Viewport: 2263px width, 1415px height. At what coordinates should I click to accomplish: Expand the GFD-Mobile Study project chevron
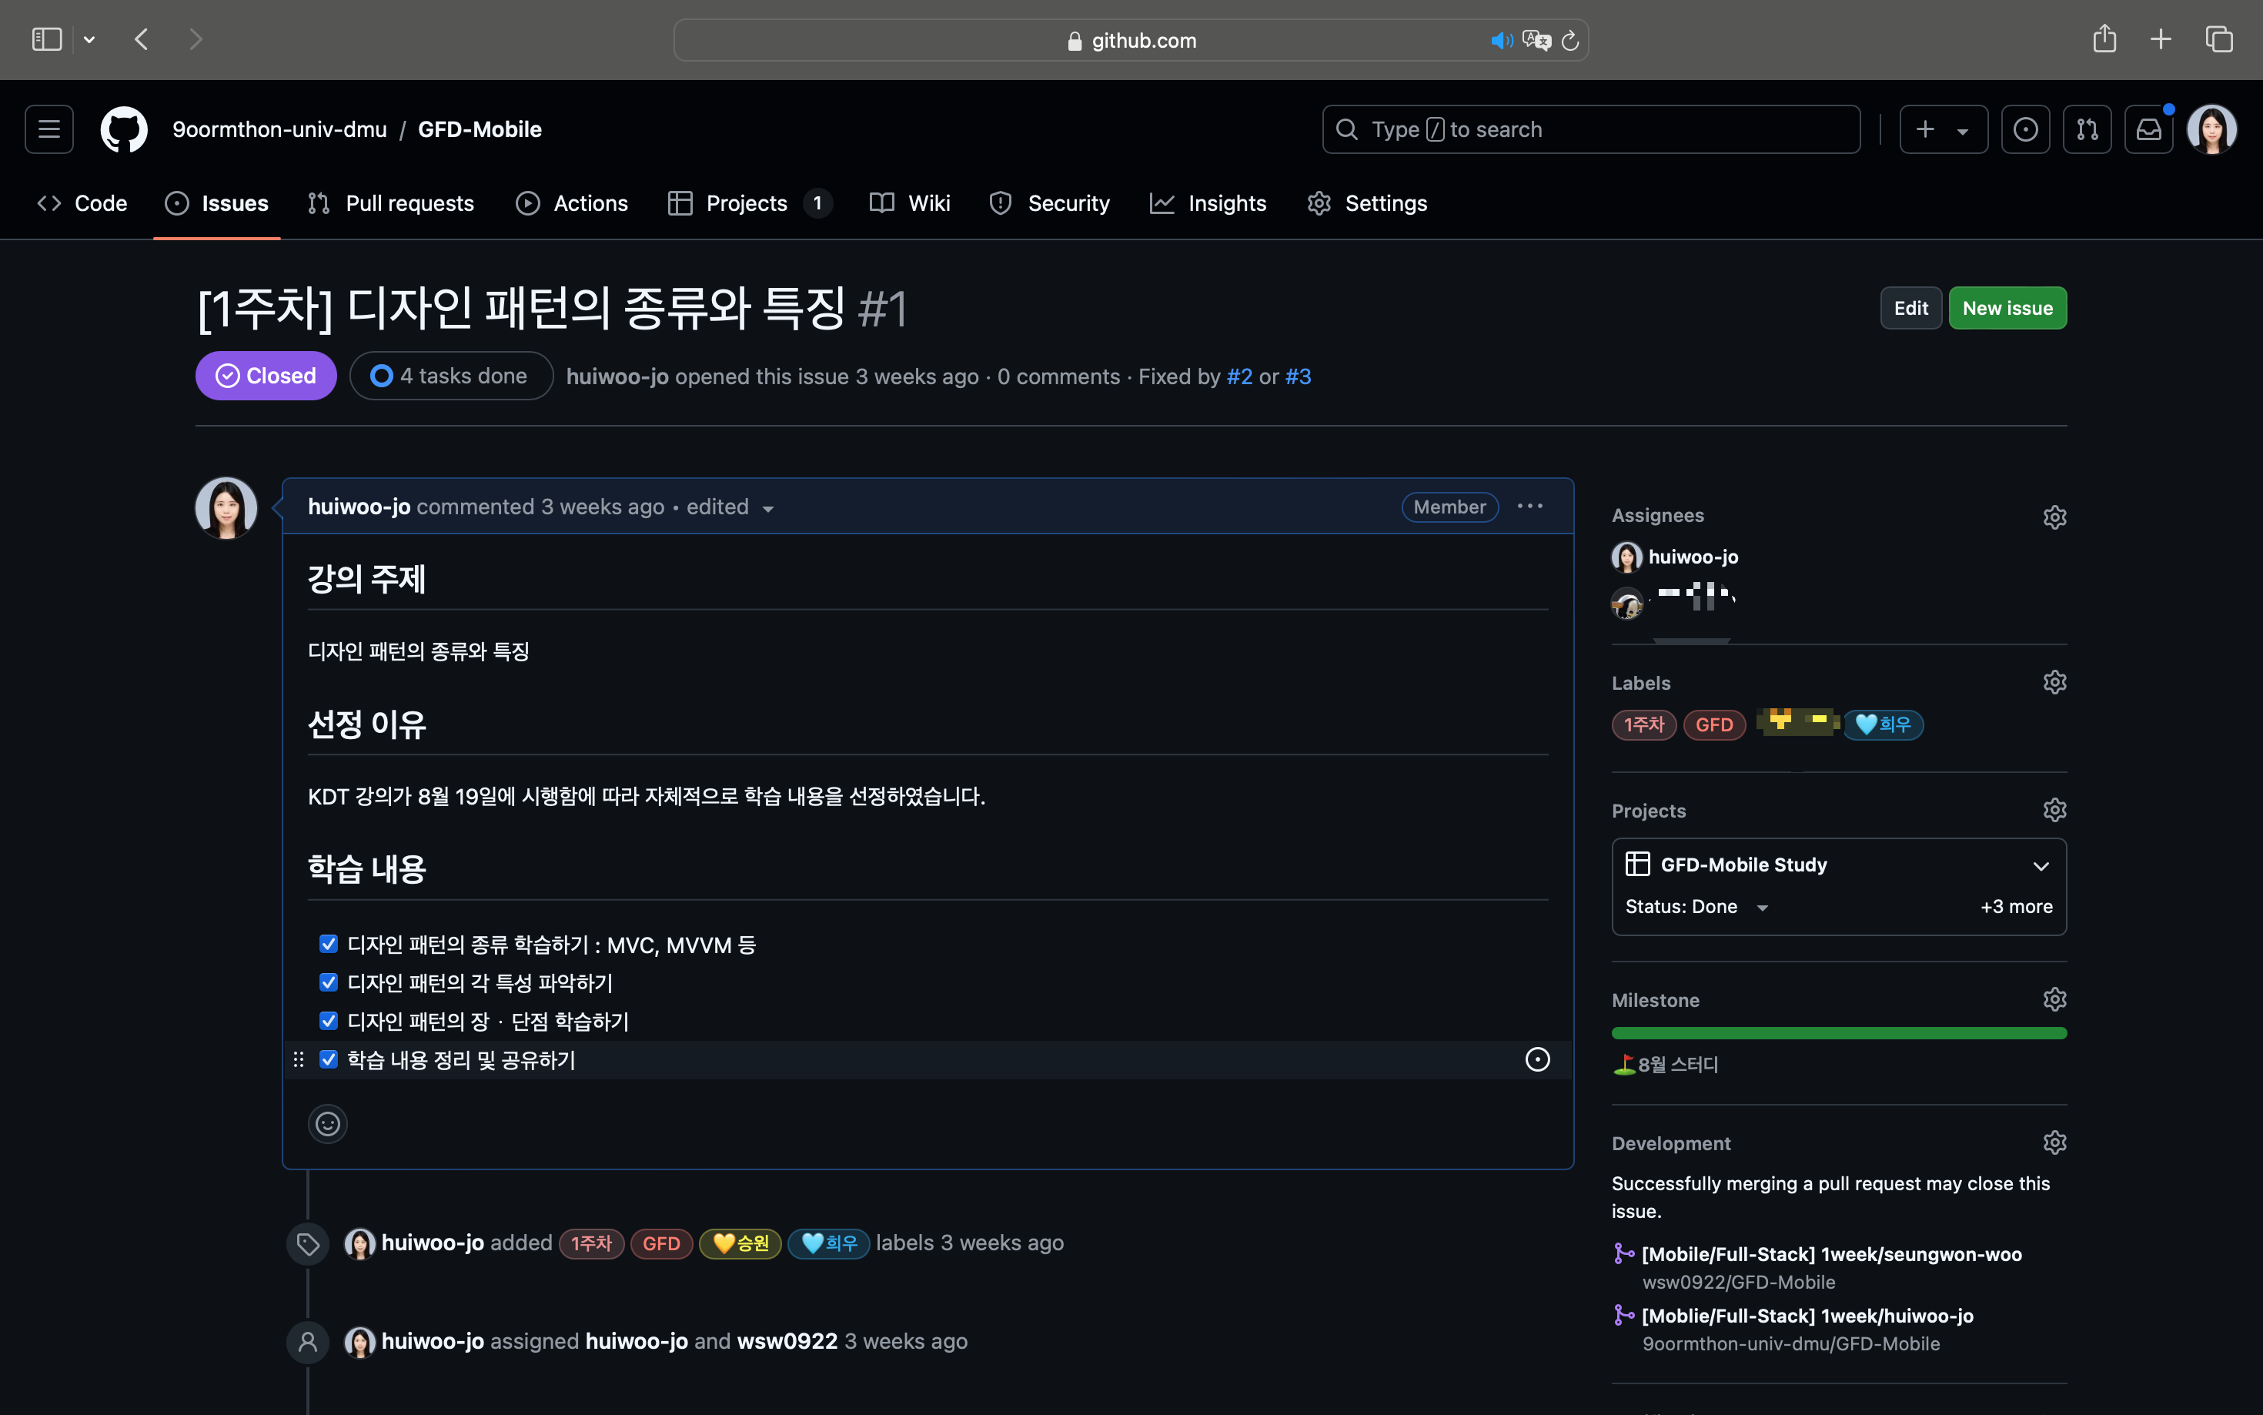2041,865
